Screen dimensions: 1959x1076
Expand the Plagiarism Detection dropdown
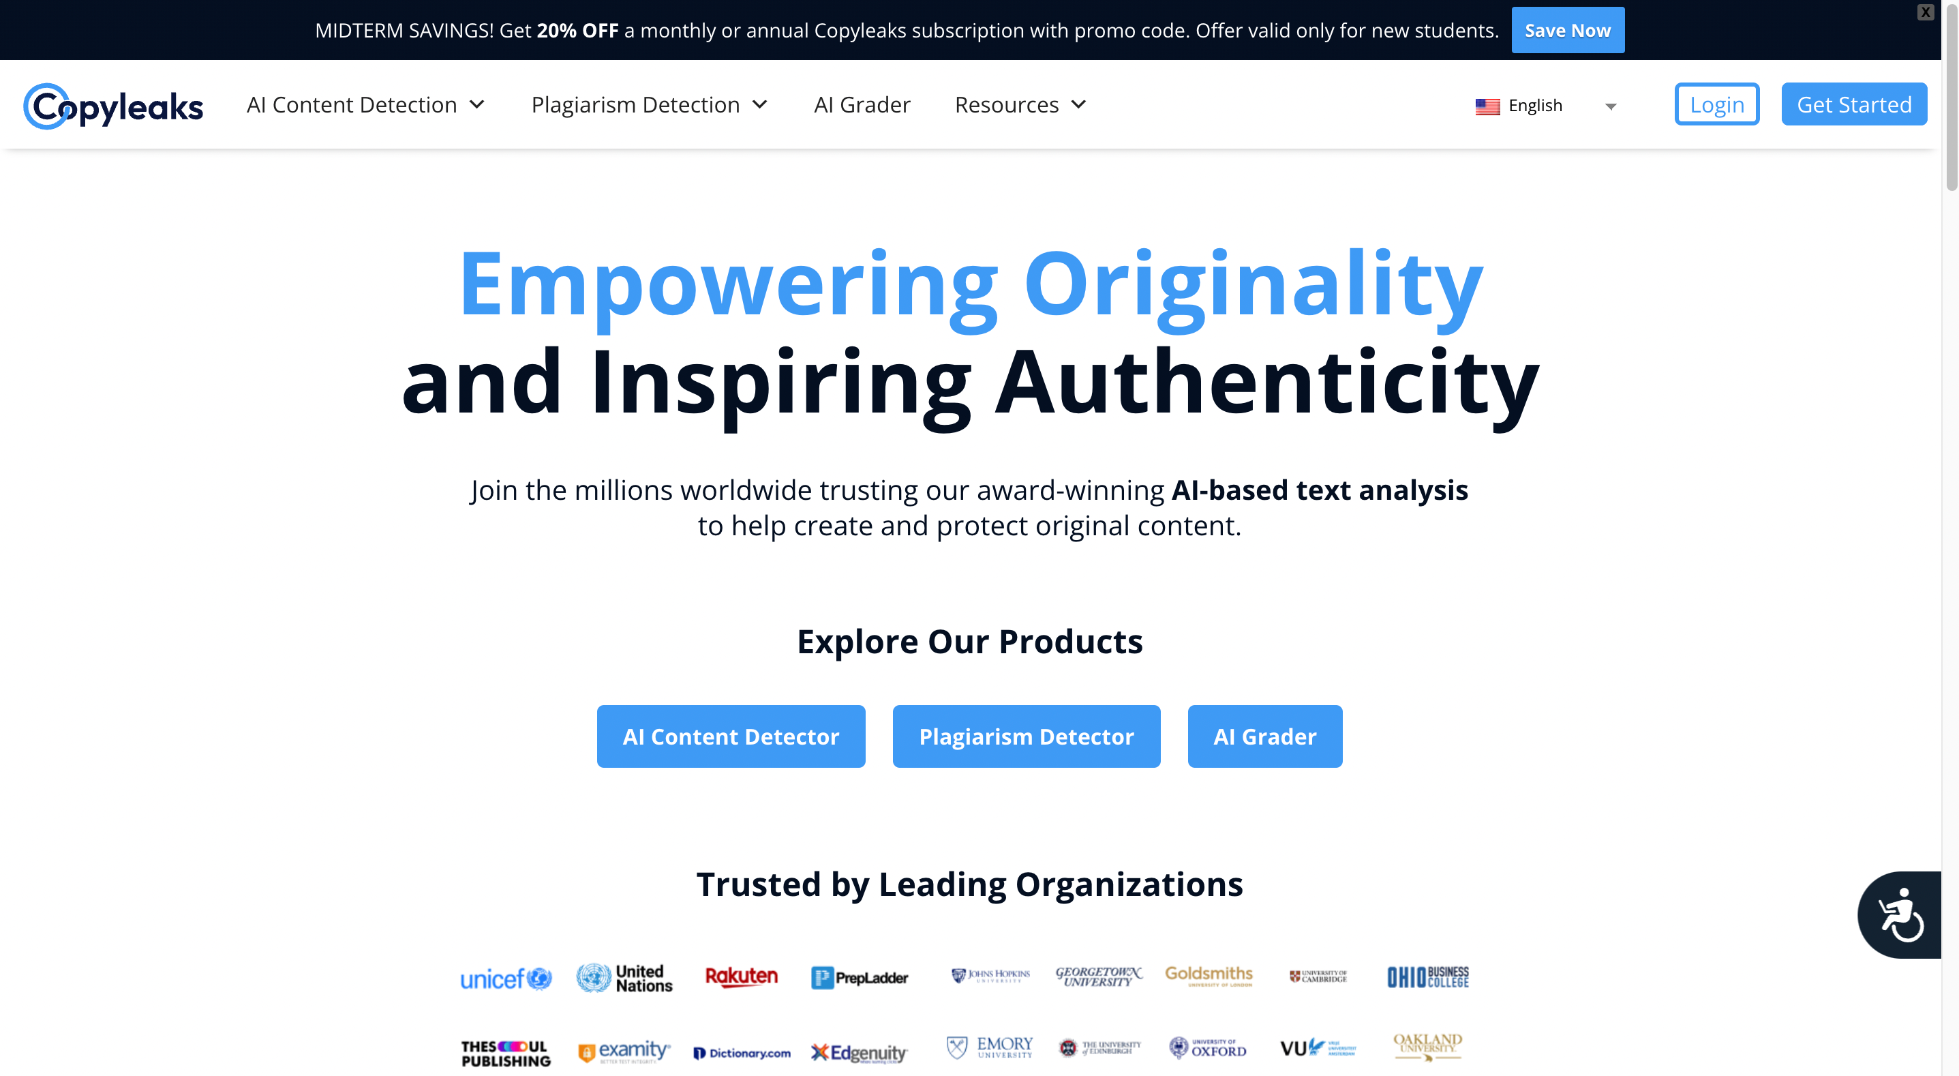coord(649,104)
